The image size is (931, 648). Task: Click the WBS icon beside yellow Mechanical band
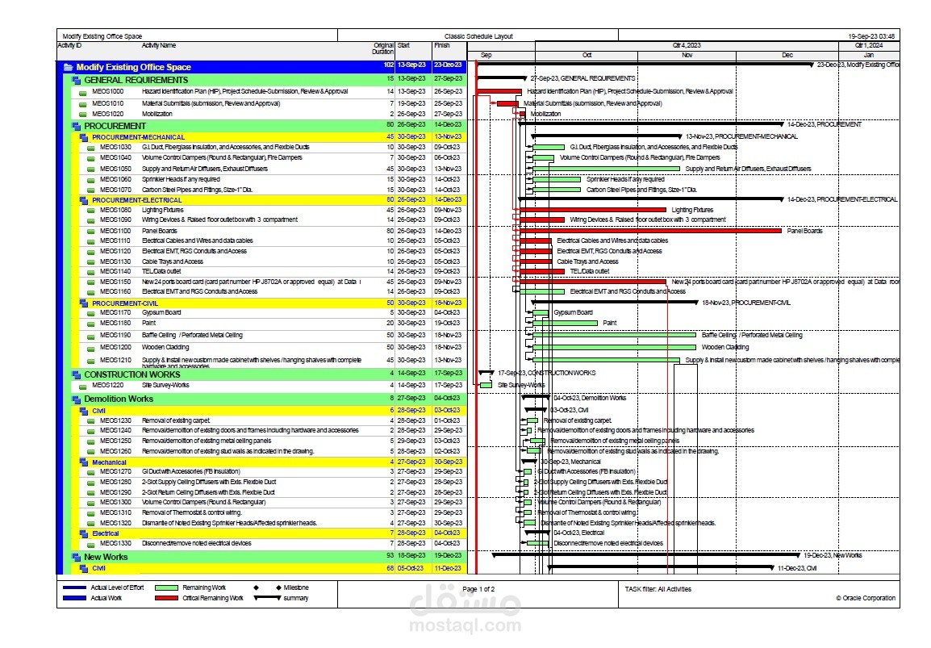[85, 462]
